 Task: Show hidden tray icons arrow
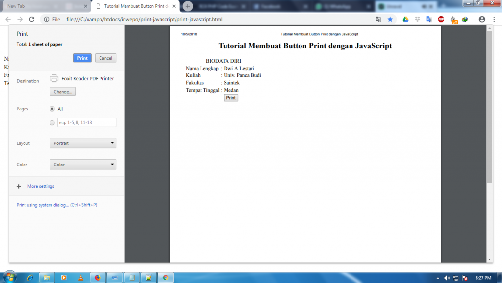point(438,278)
